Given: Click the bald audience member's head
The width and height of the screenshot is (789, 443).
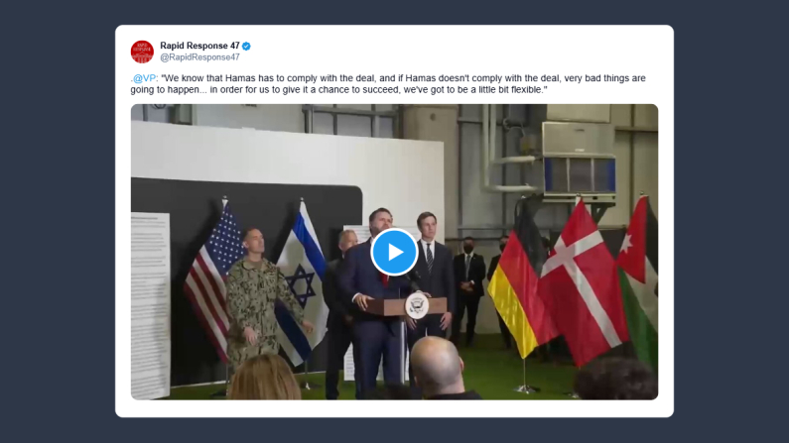Looking at the screenshot, I should 437,363.
